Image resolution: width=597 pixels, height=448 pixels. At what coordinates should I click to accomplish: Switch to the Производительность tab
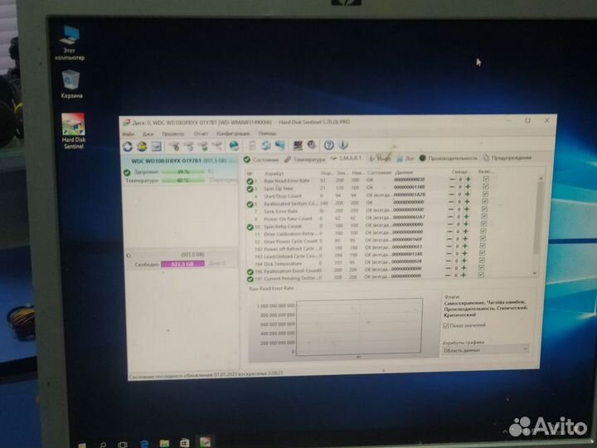448,158
